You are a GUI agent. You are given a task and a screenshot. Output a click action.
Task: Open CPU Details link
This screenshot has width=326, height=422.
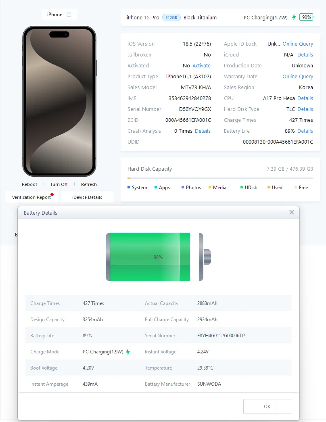[305, 98]
